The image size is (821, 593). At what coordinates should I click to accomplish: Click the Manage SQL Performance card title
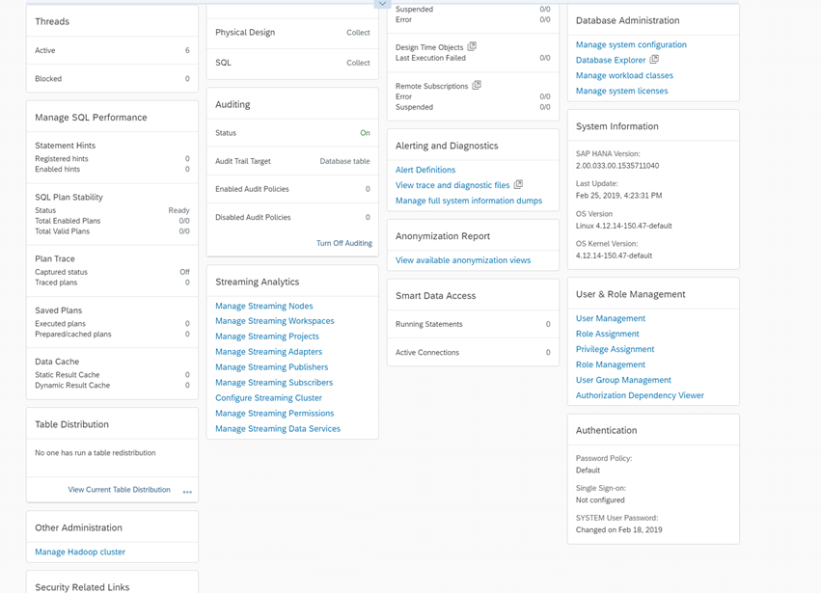(91, 118)
